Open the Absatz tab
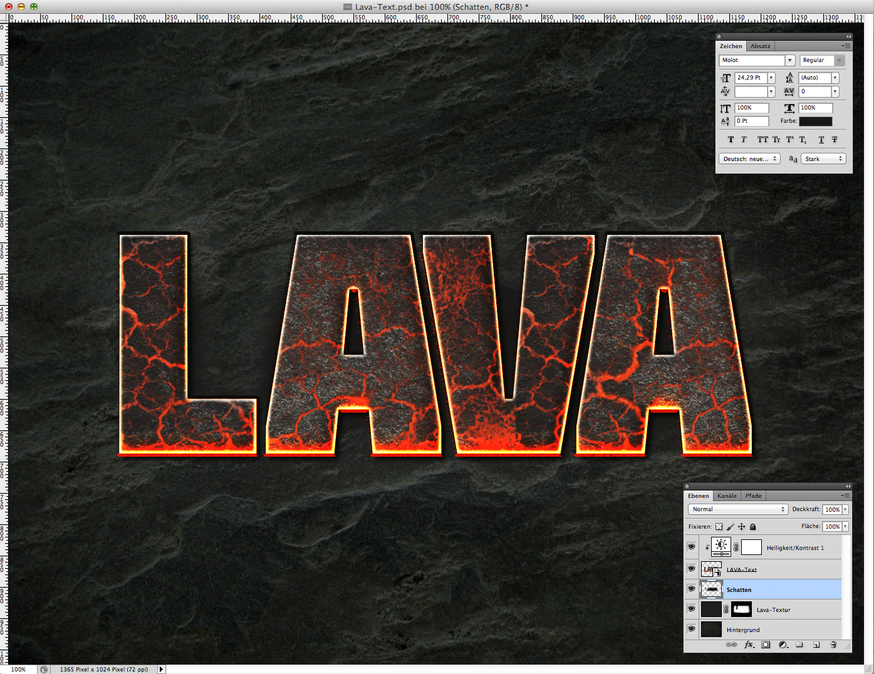Image resolution: width=874 pixels, height=674 pixels. (x=760, y=46)
